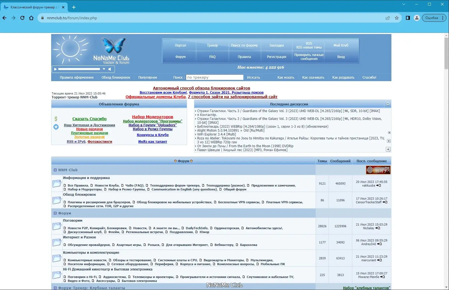Screen dimensions: 449x290
Task: Go to last post by Мокеле-Мембе arrow icon
Action: click(x=383, y=277)
